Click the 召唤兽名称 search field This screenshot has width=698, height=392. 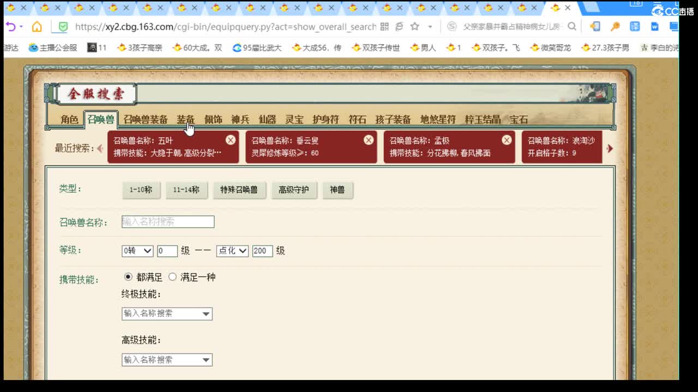click(168, 222)
